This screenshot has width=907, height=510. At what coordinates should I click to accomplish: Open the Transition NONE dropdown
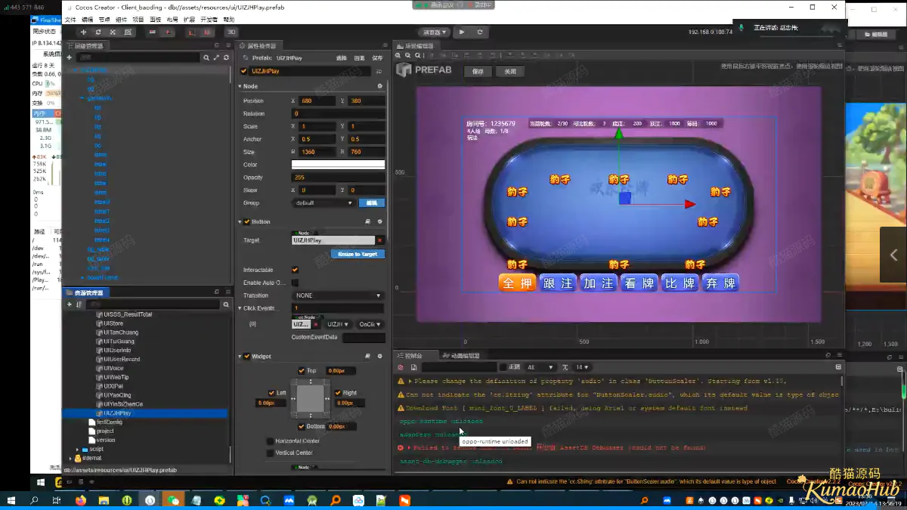[x=338, y=295]
